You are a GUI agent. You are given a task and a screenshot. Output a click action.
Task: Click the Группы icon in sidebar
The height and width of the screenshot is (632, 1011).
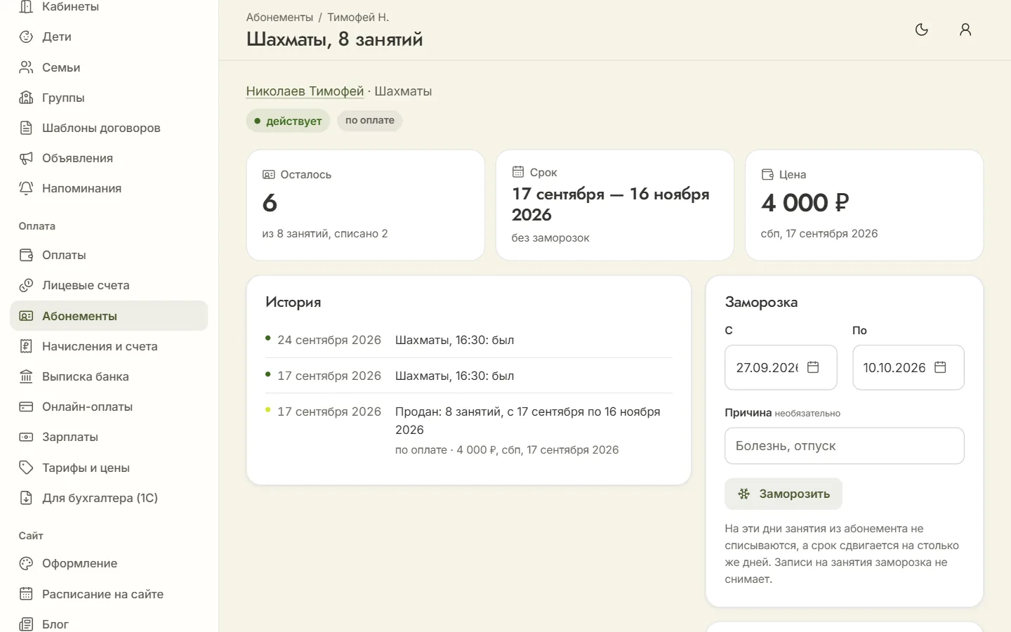click(x=26, y=98)
